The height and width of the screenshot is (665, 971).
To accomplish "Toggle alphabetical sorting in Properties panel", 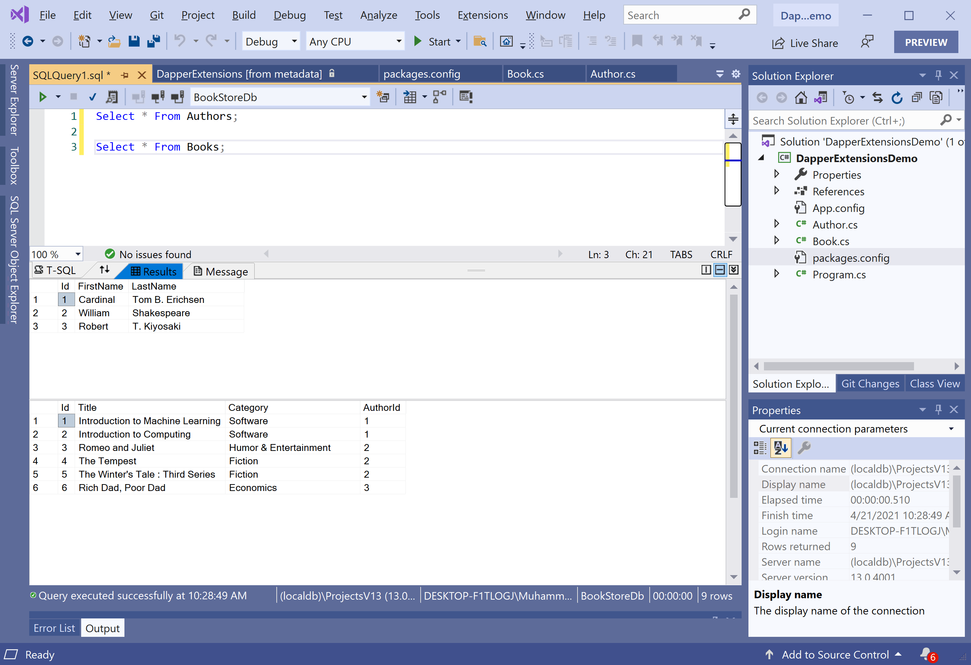I will (780, 448).
